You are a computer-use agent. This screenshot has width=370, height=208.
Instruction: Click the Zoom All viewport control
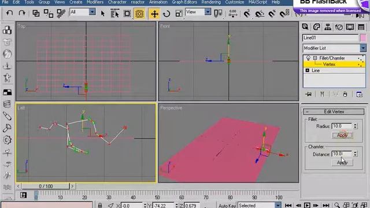(346, 205)
